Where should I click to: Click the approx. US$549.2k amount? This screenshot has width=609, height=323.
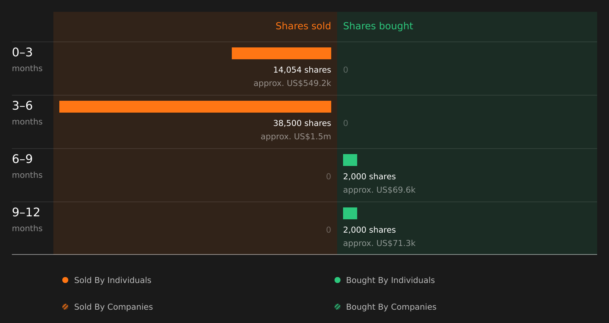[292, 83]
